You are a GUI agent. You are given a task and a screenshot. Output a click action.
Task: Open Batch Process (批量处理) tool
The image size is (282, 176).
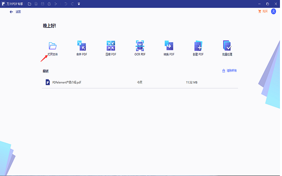[227, 46]
